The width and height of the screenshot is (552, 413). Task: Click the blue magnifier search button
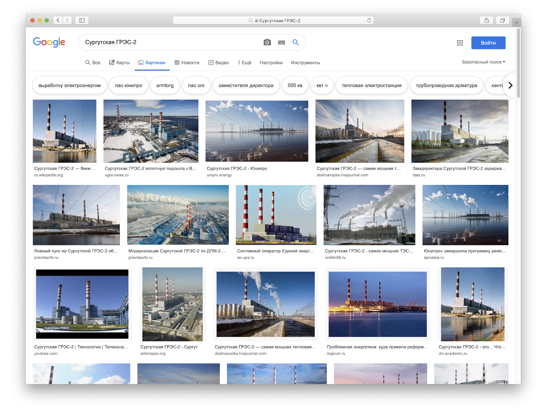pos(296,42)
